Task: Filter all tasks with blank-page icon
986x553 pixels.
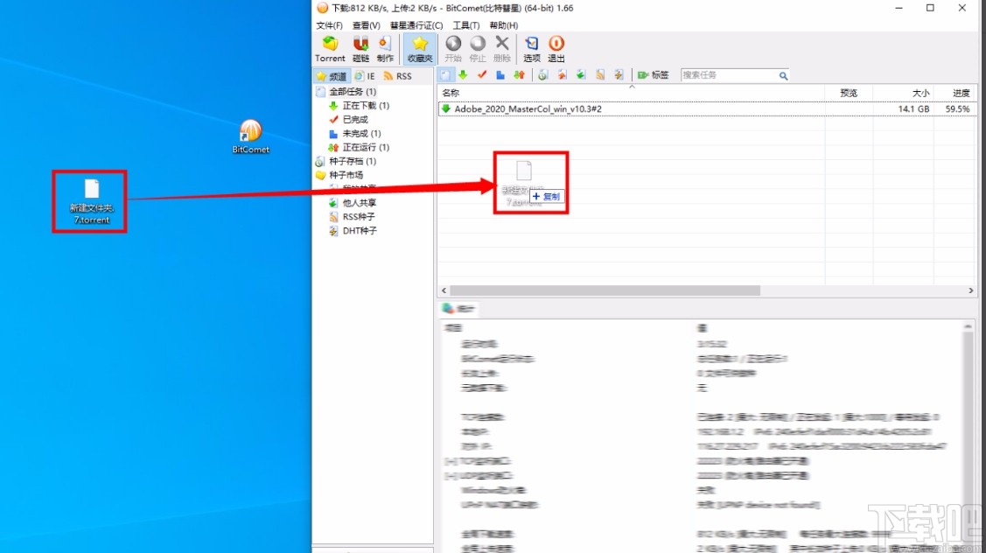Action: (x=445, y=75)
